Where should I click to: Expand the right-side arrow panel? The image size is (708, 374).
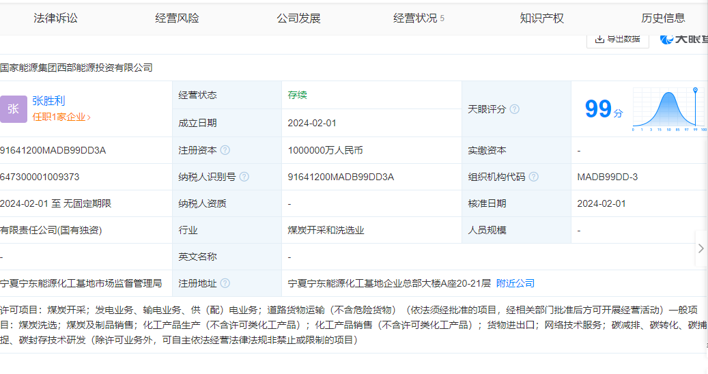(x=700, y=249)
